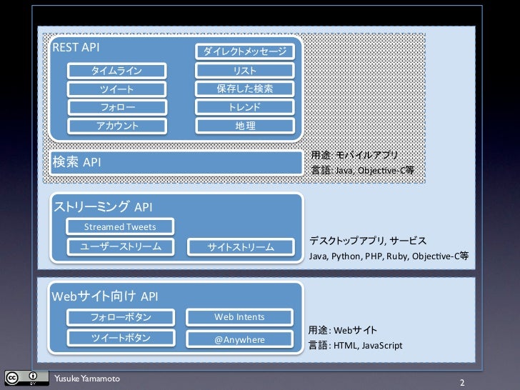Click the text 言語: HTML, JavaScript
Viewport: 520px width, 390px height.
click(x=355, y=345)
